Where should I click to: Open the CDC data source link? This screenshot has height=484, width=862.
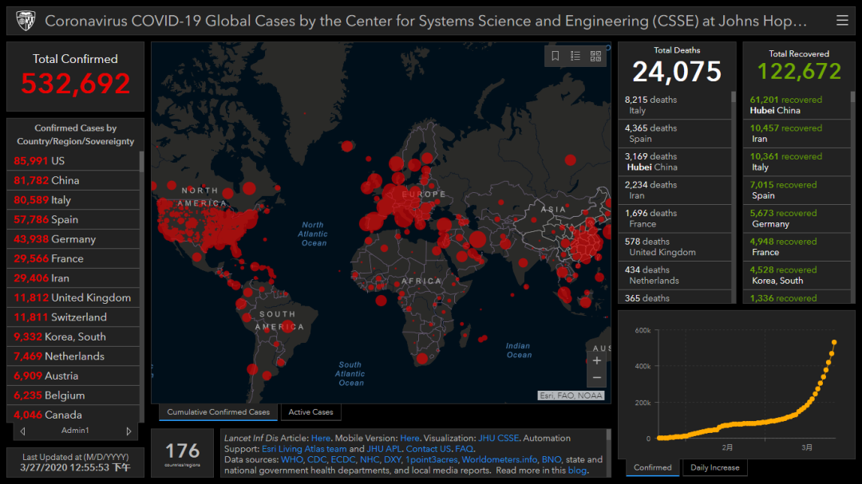click(x=317, y=460)
